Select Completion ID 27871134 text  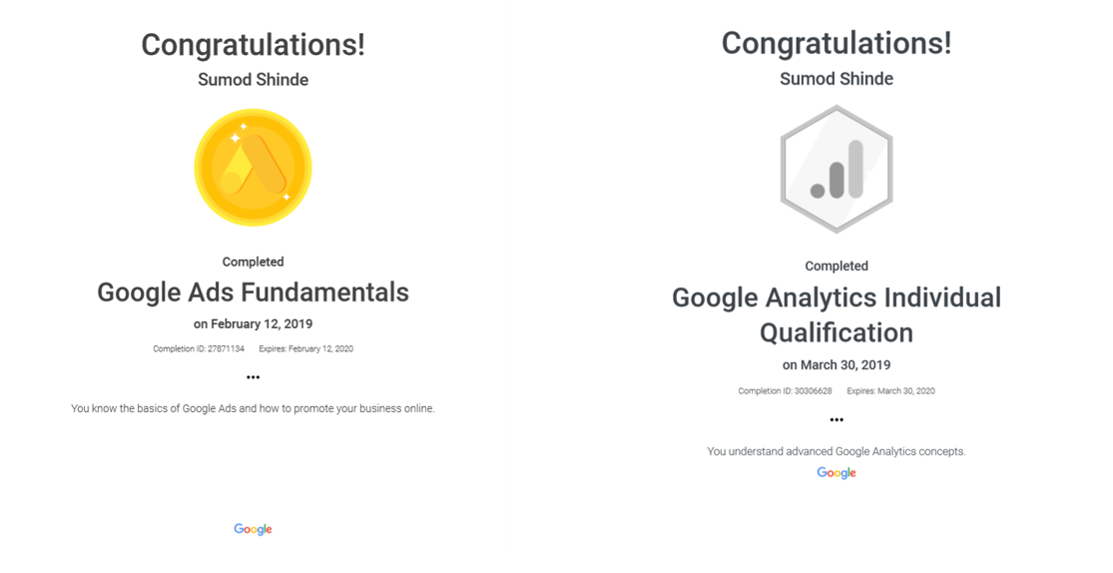point(199,348)
